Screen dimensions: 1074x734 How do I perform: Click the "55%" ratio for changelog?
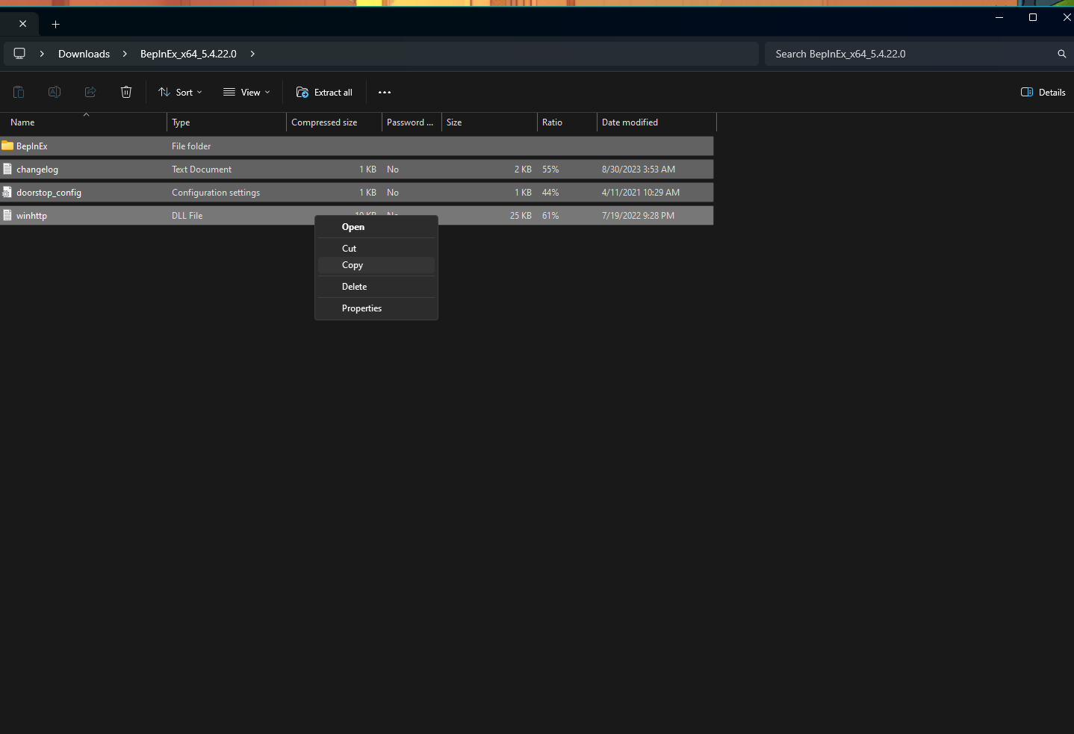(550, 169)
